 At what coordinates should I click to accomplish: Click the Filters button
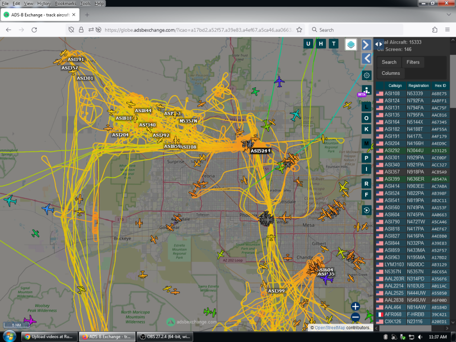pyautogui.click(x=413, y=62)
